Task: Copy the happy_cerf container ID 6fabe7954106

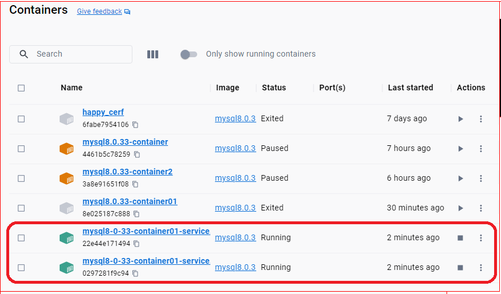Action: pyautogui.click(x=135, y=125)
